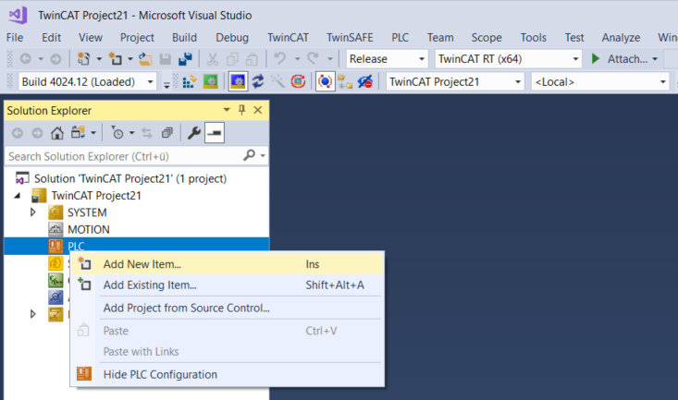Select the MOTION tree item
This screenshot has height=400, width=678.
tap(88, 229)
